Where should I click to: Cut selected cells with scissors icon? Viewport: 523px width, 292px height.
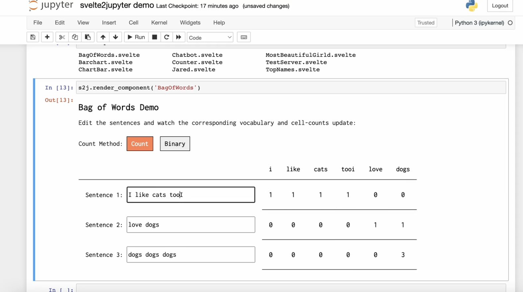[x=62, y=37]
